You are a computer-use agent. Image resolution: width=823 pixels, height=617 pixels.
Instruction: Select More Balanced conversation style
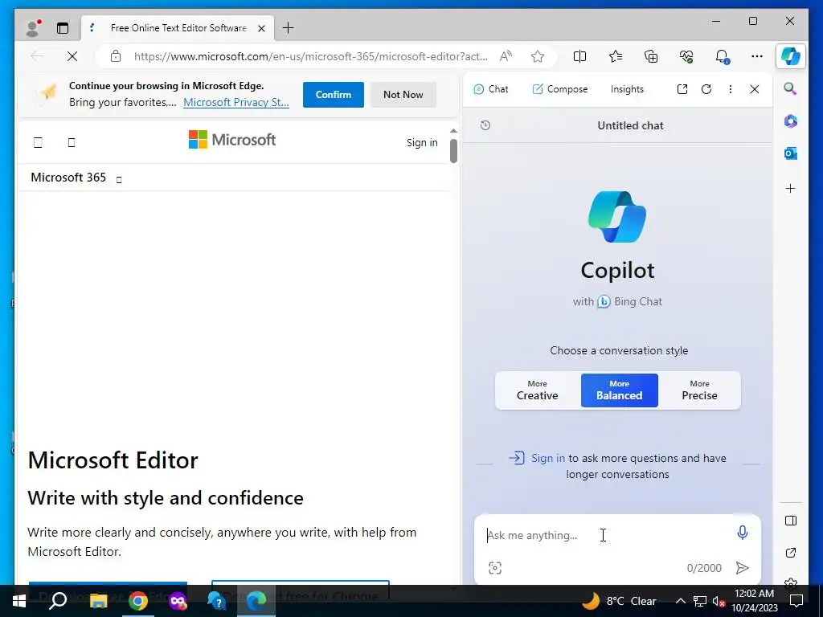(x=620, y=390)
